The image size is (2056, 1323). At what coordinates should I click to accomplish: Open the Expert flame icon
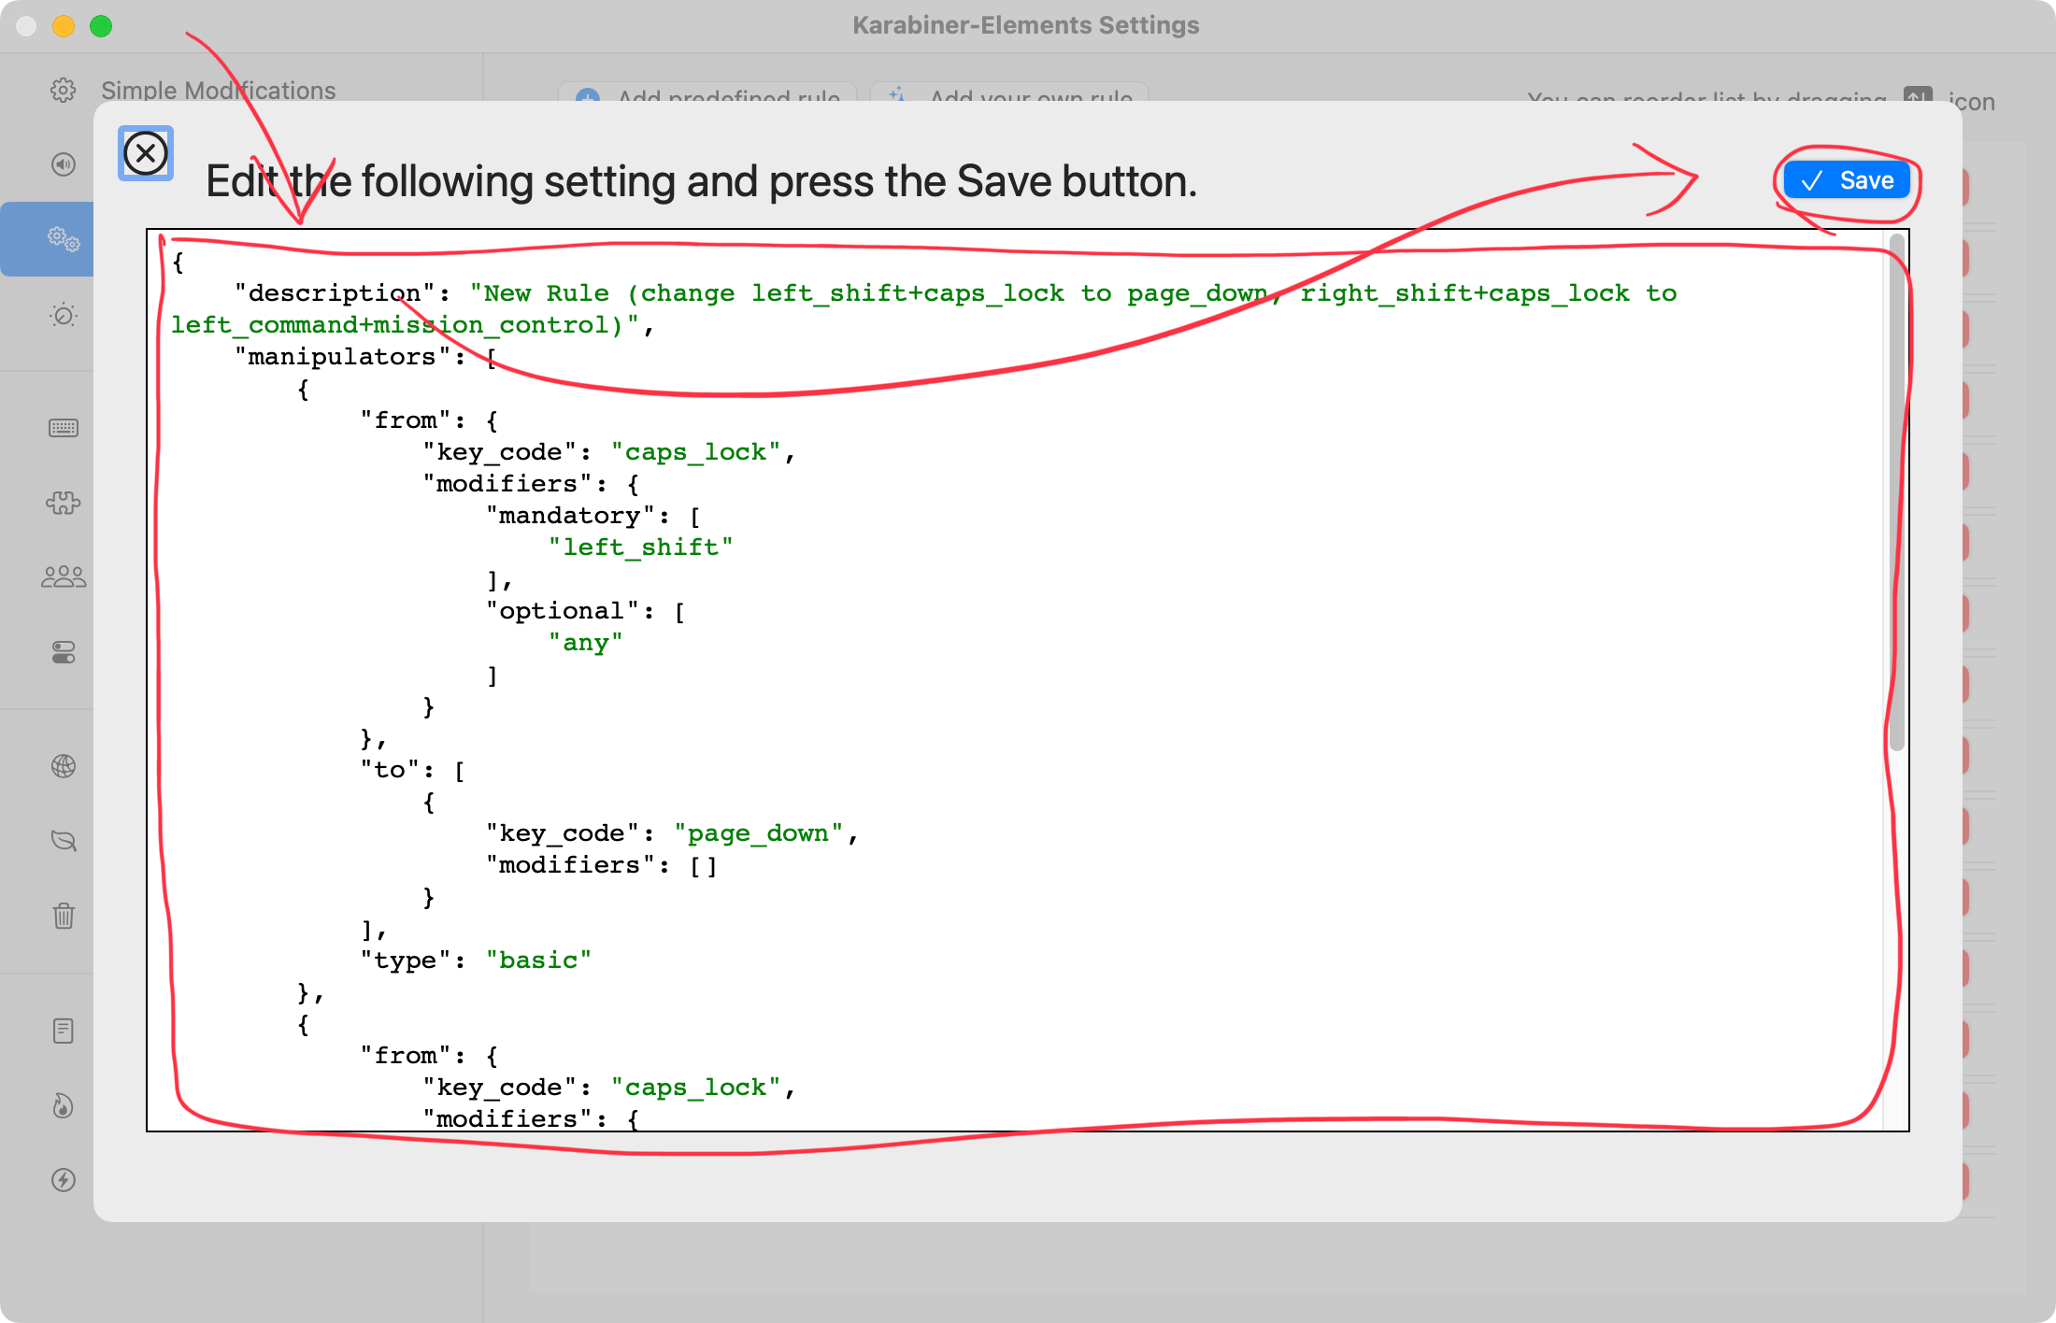64,1105
